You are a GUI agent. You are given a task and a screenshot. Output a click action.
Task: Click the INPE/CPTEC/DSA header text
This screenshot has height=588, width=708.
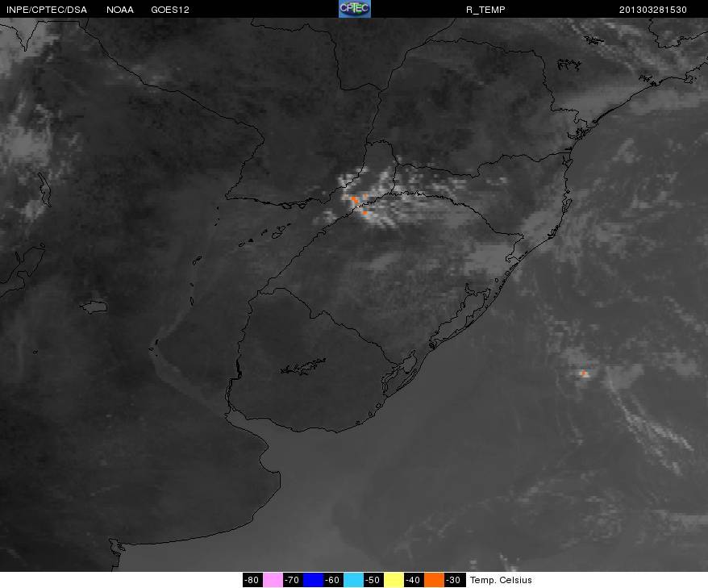point(47,10)
